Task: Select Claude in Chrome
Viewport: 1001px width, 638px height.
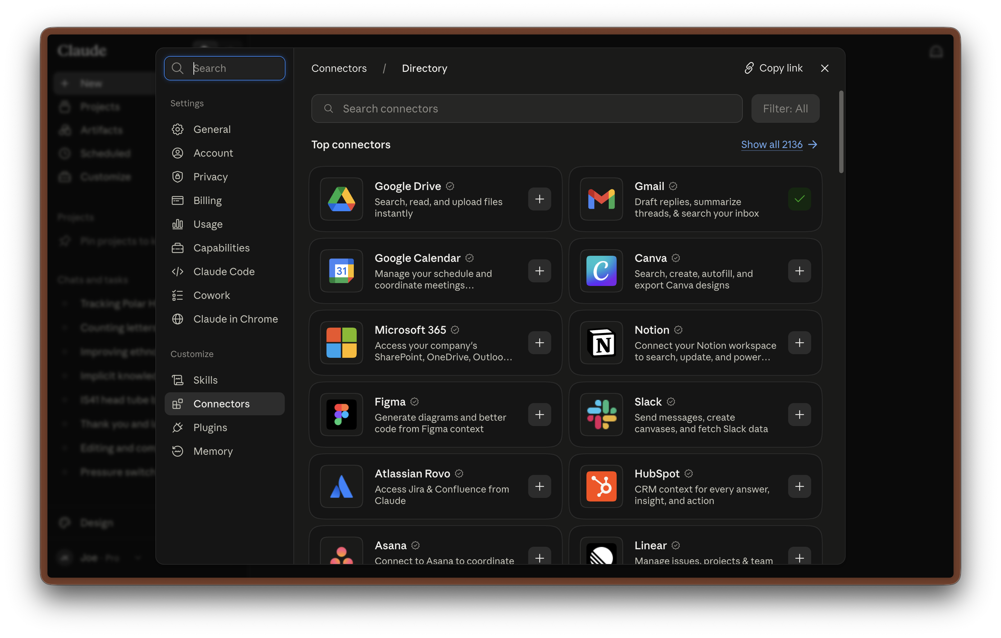Action: coord(224,319)
